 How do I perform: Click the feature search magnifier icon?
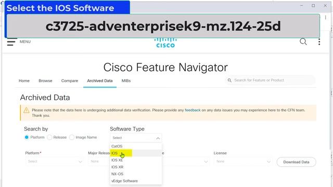pyautogui.click(x=229, y=81)
